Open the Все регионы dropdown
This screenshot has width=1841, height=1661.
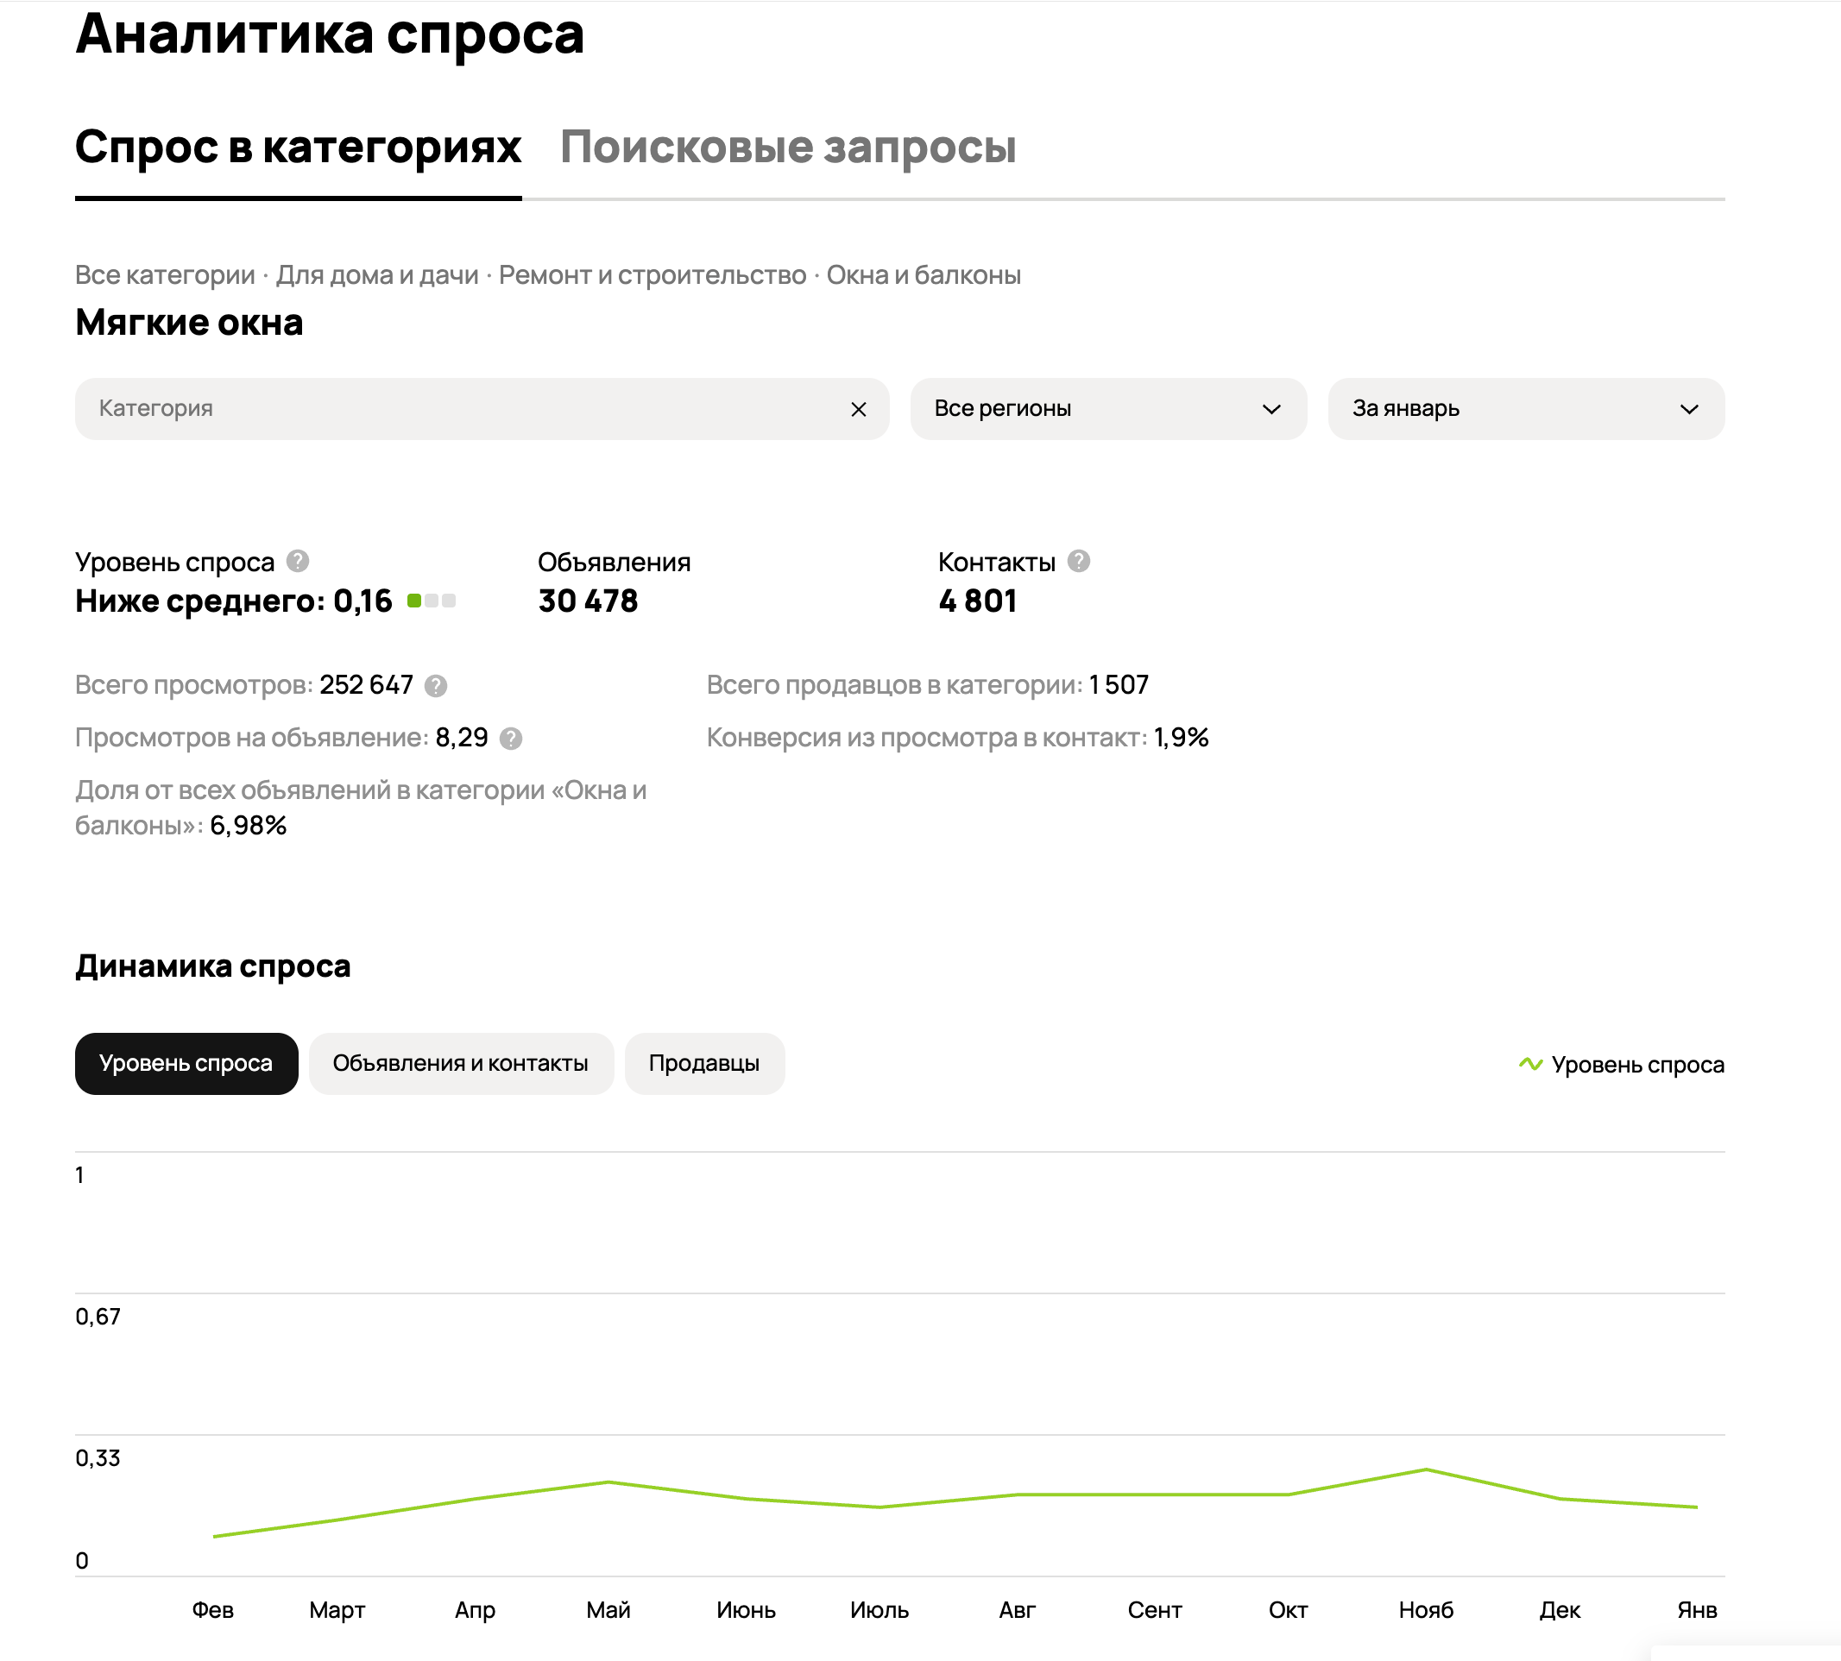point(1107,409)
